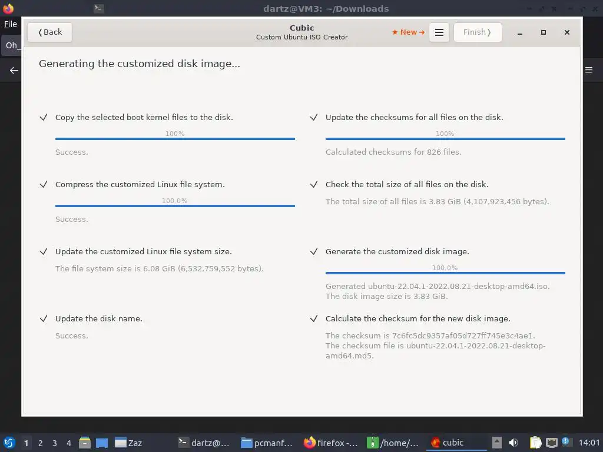Viewport: 603px width, 452px height.
Task: Switch to workspace 4 in taskbar
Action: (x=69, y=443)
